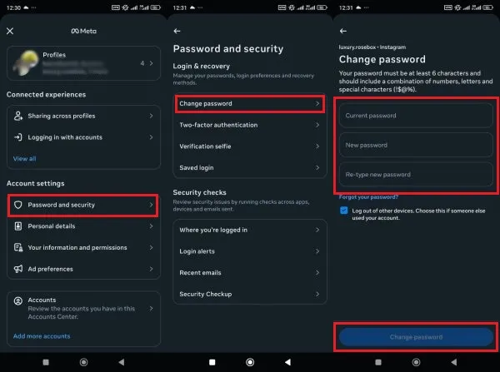Screen dimensions: 500x372
Task: Open Two-factor authentication
Action: point(250,125)
